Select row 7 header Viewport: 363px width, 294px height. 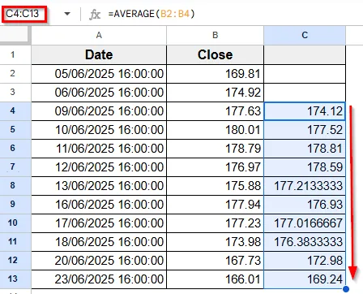(x=15, y=167)
